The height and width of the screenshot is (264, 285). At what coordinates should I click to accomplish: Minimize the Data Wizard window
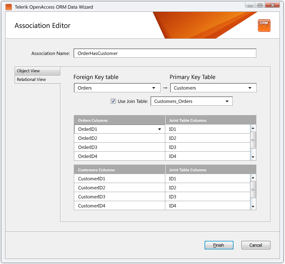[x=250, y=5]
